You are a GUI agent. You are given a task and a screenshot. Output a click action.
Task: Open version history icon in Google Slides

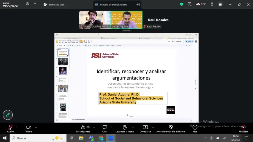tap(169, 41)
